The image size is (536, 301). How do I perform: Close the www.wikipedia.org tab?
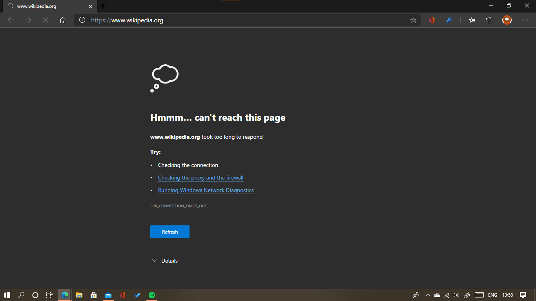pos(90,6)
